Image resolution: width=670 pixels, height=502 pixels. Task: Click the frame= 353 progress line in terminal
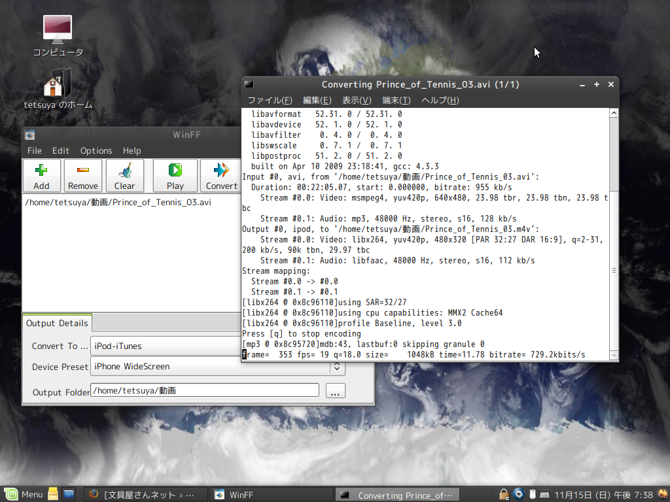click(414, 355)
